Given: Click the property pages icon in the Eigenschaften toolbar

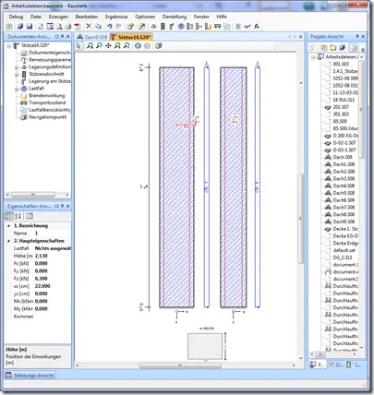Looking at the screenshot, I should 30,216.
